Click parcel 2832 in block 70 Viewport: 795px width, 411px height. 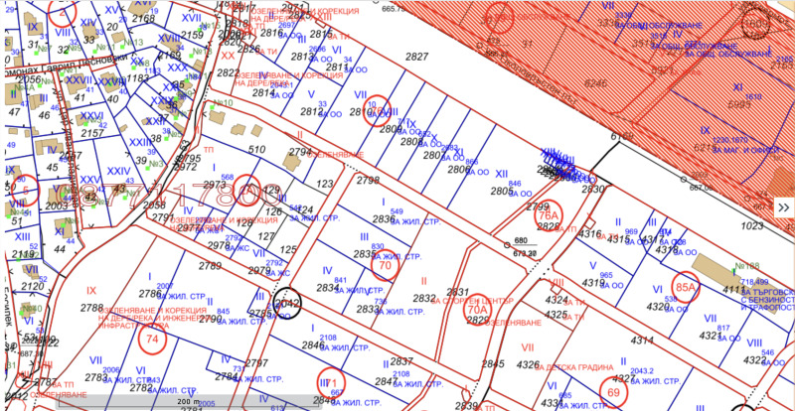coord(424,298)
